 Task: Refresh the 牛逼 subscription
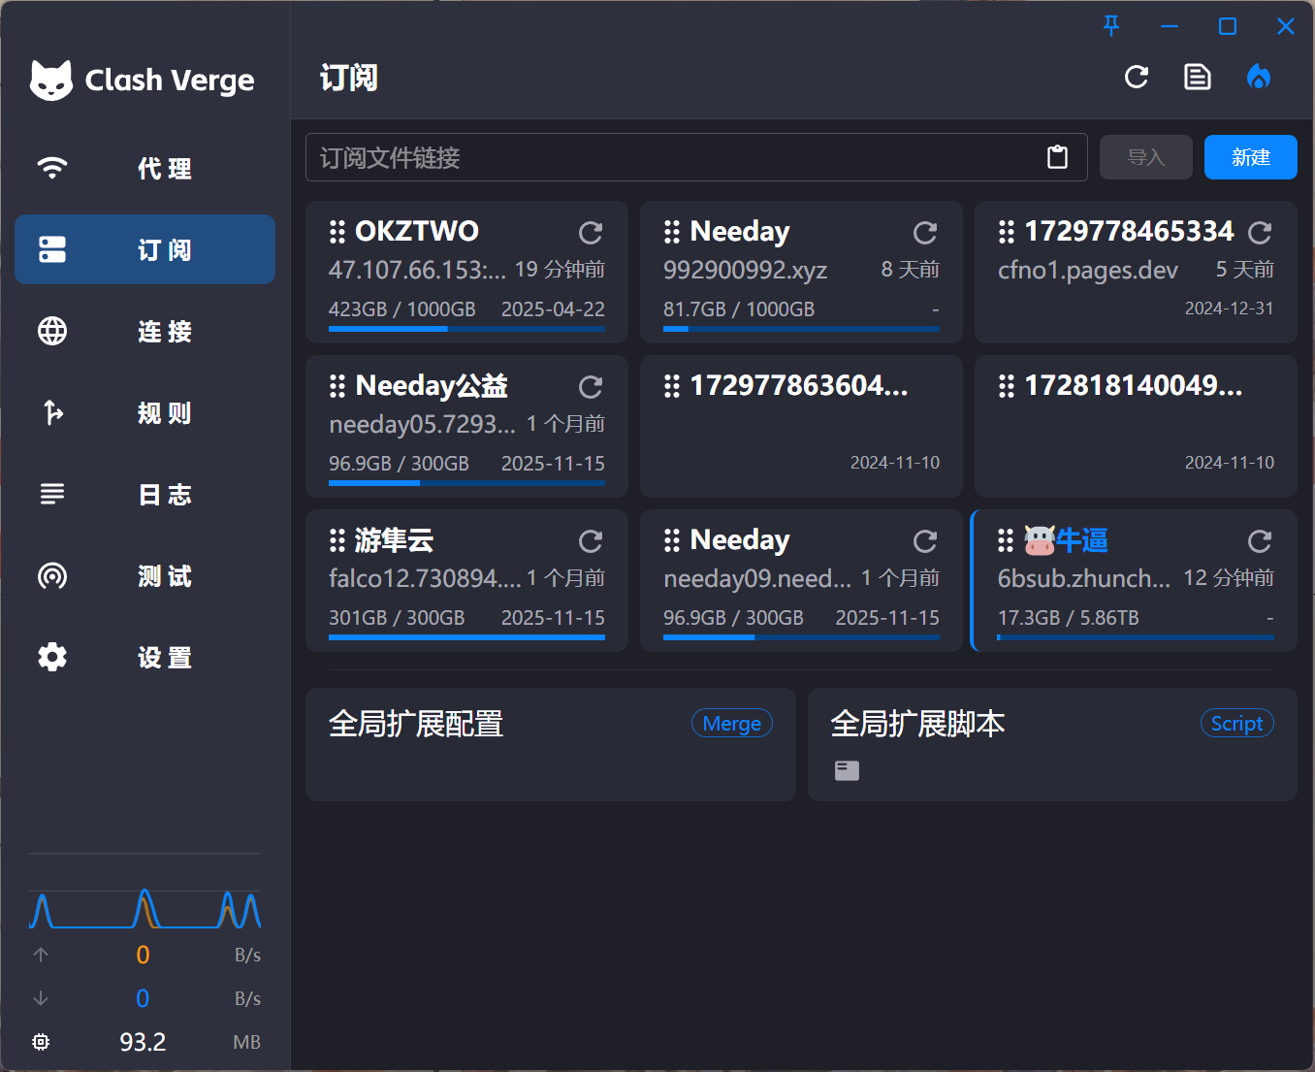tap(1260, 541)
